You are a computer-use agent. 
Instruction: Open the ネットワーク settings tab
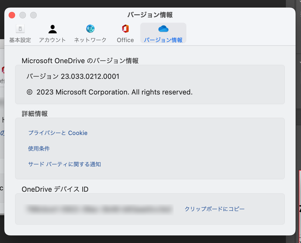click(x=90, y=33)
